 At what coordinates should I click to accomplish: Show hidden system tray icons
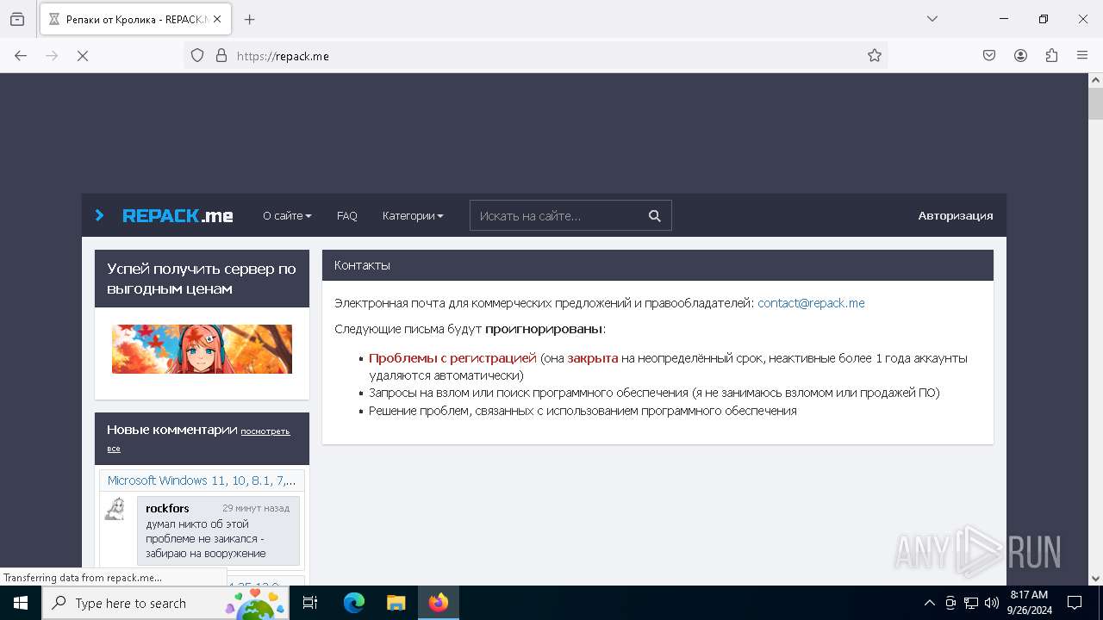pyautogui.click(x=929, y=603)
